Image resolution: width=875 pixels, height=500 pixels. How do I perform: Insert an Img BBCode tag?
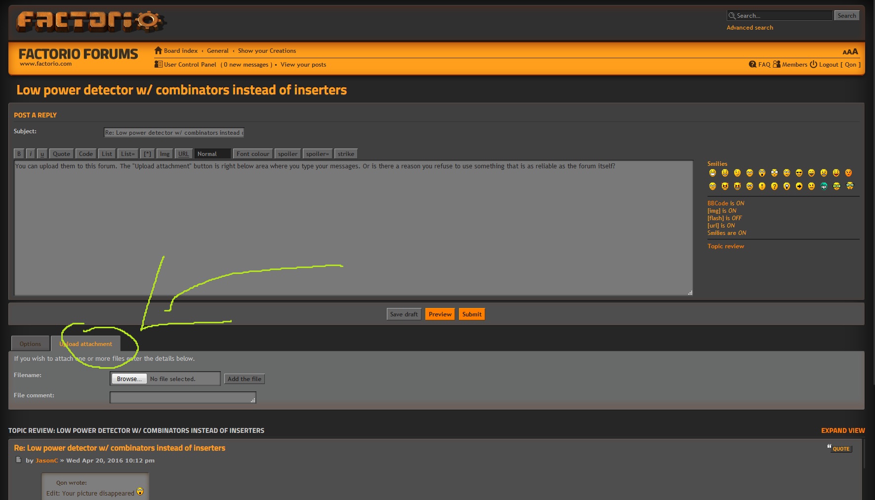coord(165,154)
